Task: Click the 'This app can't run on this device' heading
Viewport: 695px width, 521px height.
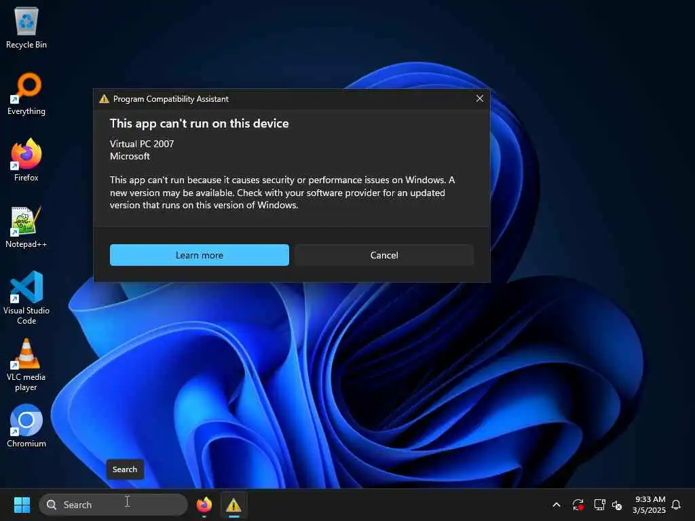Action: (199, 123)
